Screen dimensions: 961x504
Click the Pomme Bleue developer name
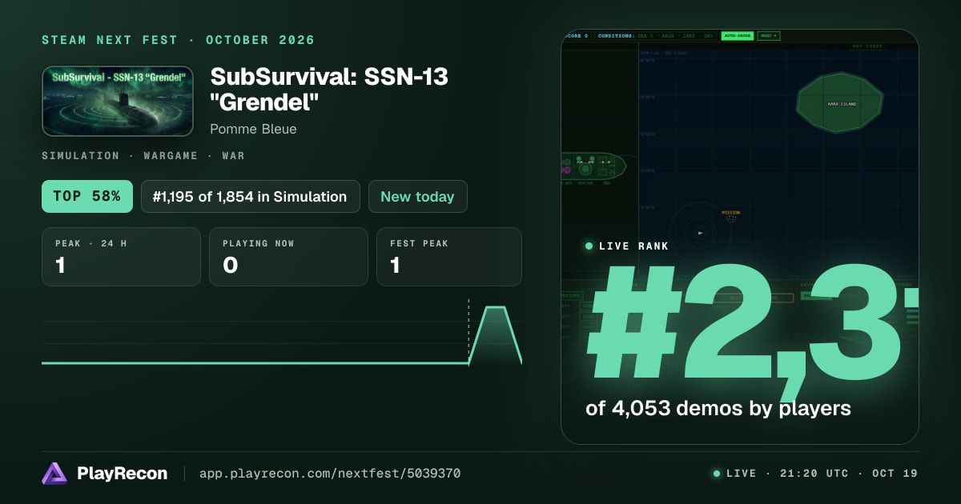(x=253, y=129)
